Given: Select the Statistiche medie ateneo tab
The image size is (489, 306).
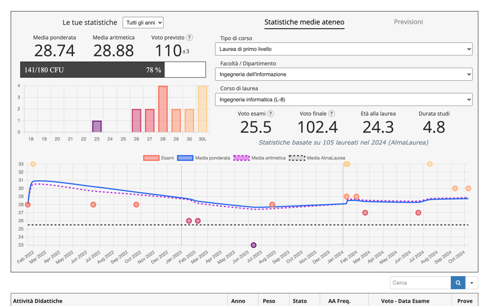Looking at the screenshot, I should [304, 22].
